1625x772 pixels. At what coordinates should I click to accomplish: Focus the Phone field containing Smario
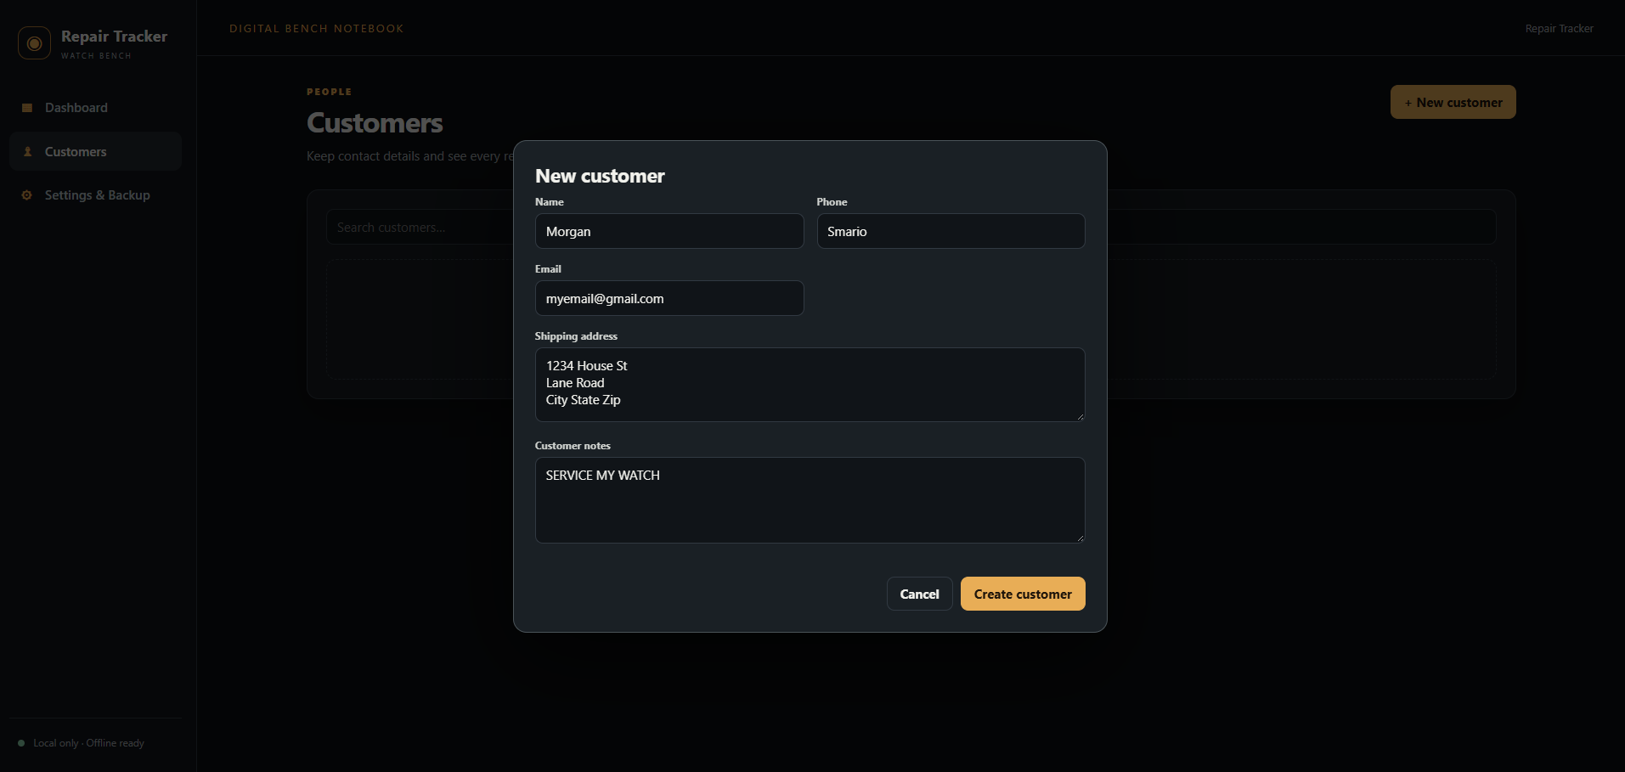click(951, 231)
